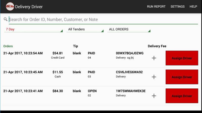The width and height of the screenshot is (202, 113).
Task: Open SETTINGS in the top bar
Action: coord(178,7)
